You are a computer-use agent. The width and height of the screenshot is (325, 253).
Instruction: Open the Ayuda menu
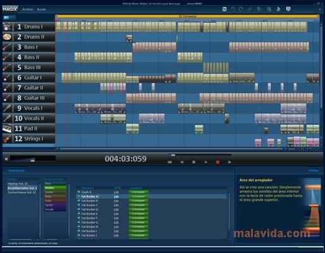click(41, 9)
